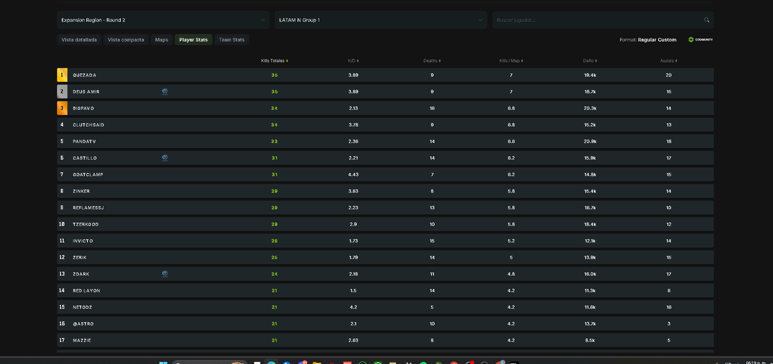The image size is (773, 364).
Task: Click team logo next to DEUS AMIR
Action: [x=165, y=91]
